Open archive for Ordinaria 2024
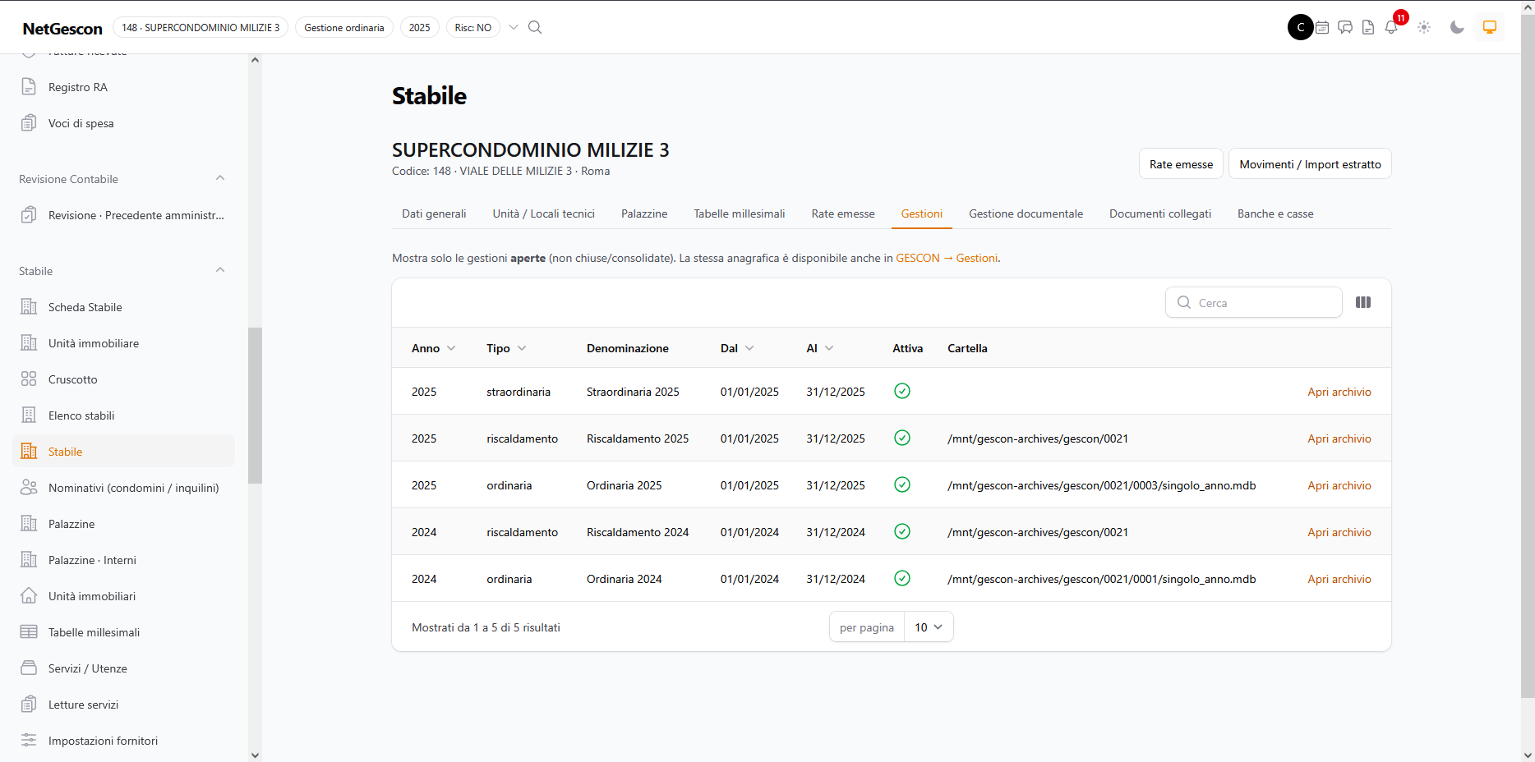This screenshot has height=762, width=1535. click(1339, 579)
